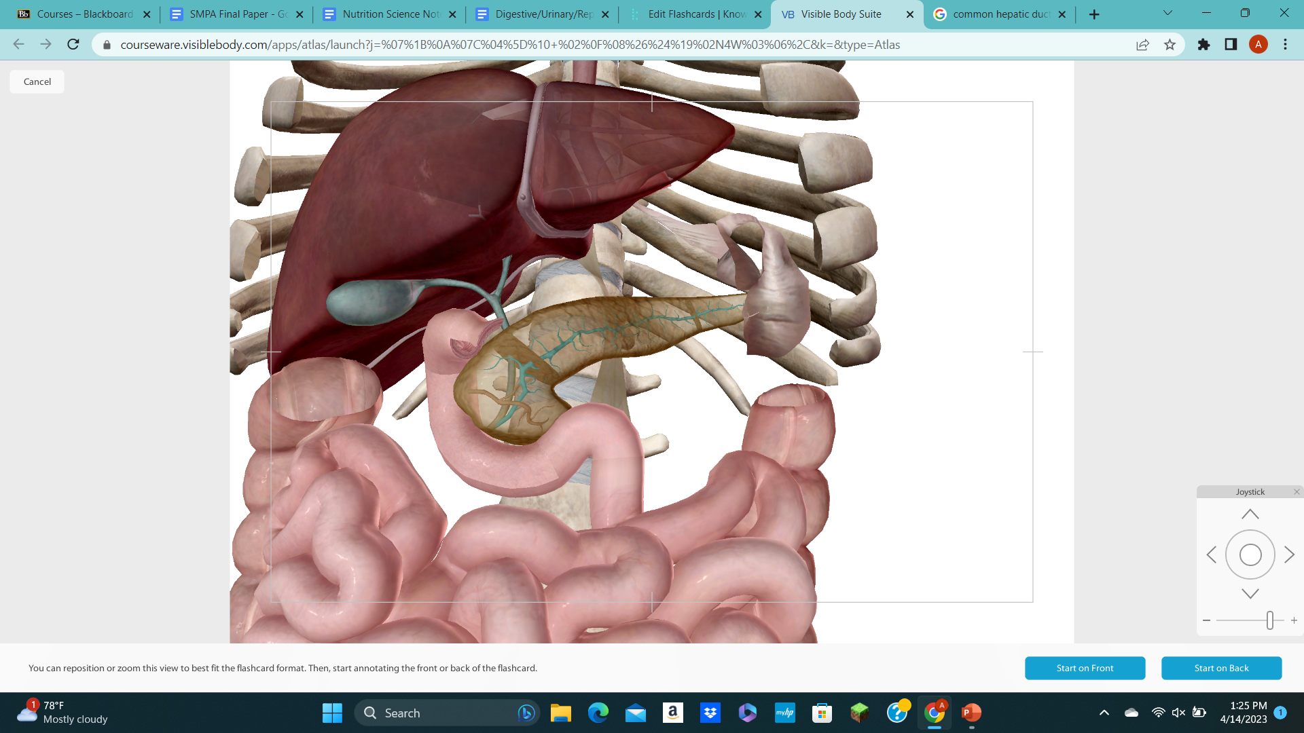The image size is (1304, 733).
Task: Open the side panel icon next to extensions
Action: click(x=1231, y=44)
